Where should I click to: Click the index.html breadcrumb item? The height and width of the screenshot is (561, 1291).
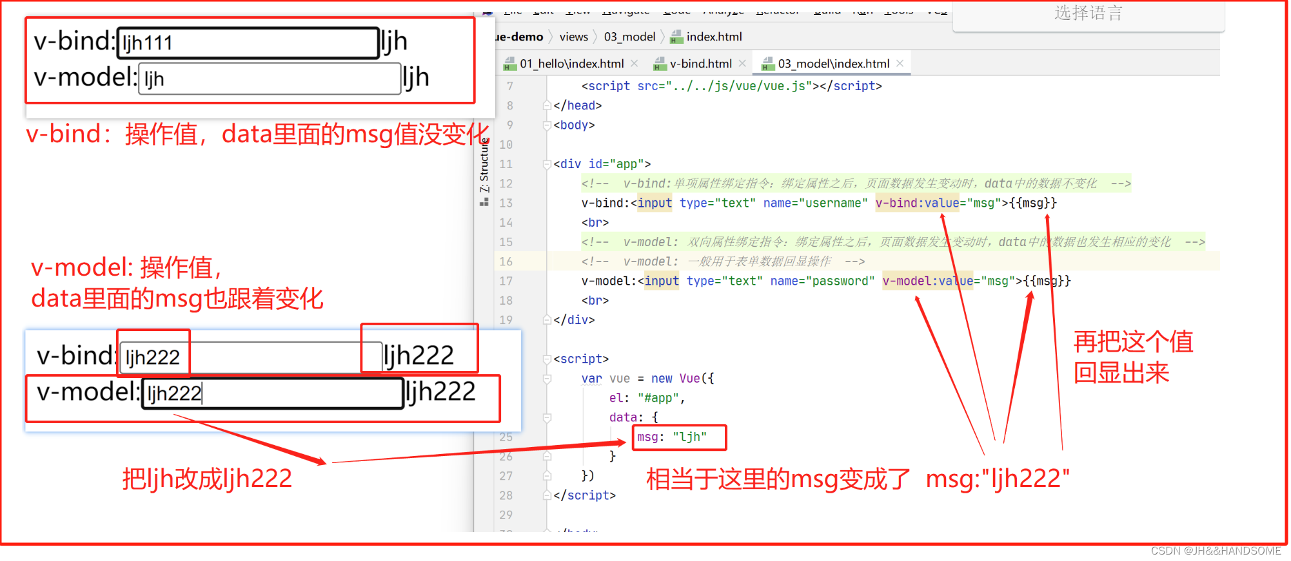[x=714, y=37]
